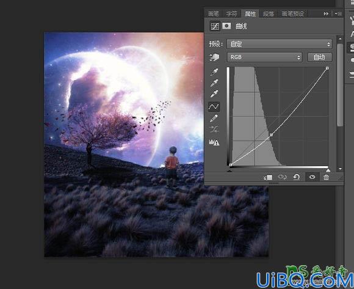This screenshot has height=289, width=354.
Task: Select the gray point eyedropper
Action: [214, 83]
